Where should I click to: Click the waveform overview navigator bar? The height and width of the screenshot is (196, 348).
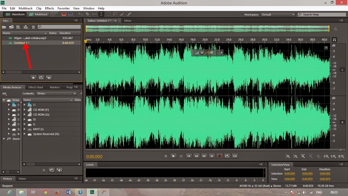[208, 29]
